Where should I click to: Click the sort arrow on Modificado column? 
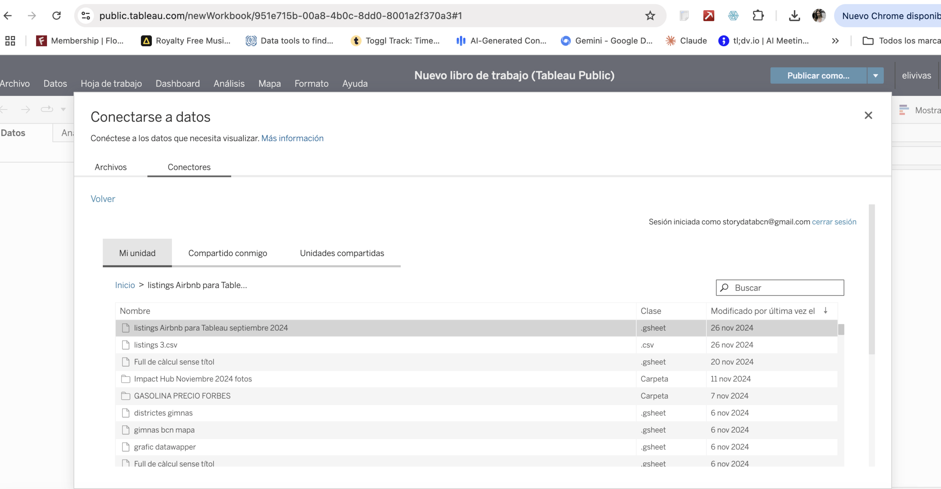pyautogui.click(x=825, y=310)
